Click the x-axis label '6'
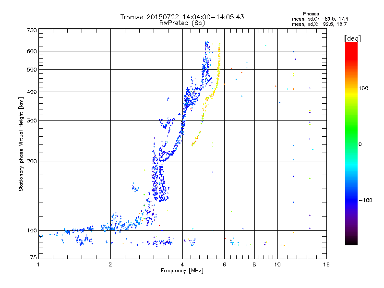Viewport: 384px width, 288px height. (224, 264)
